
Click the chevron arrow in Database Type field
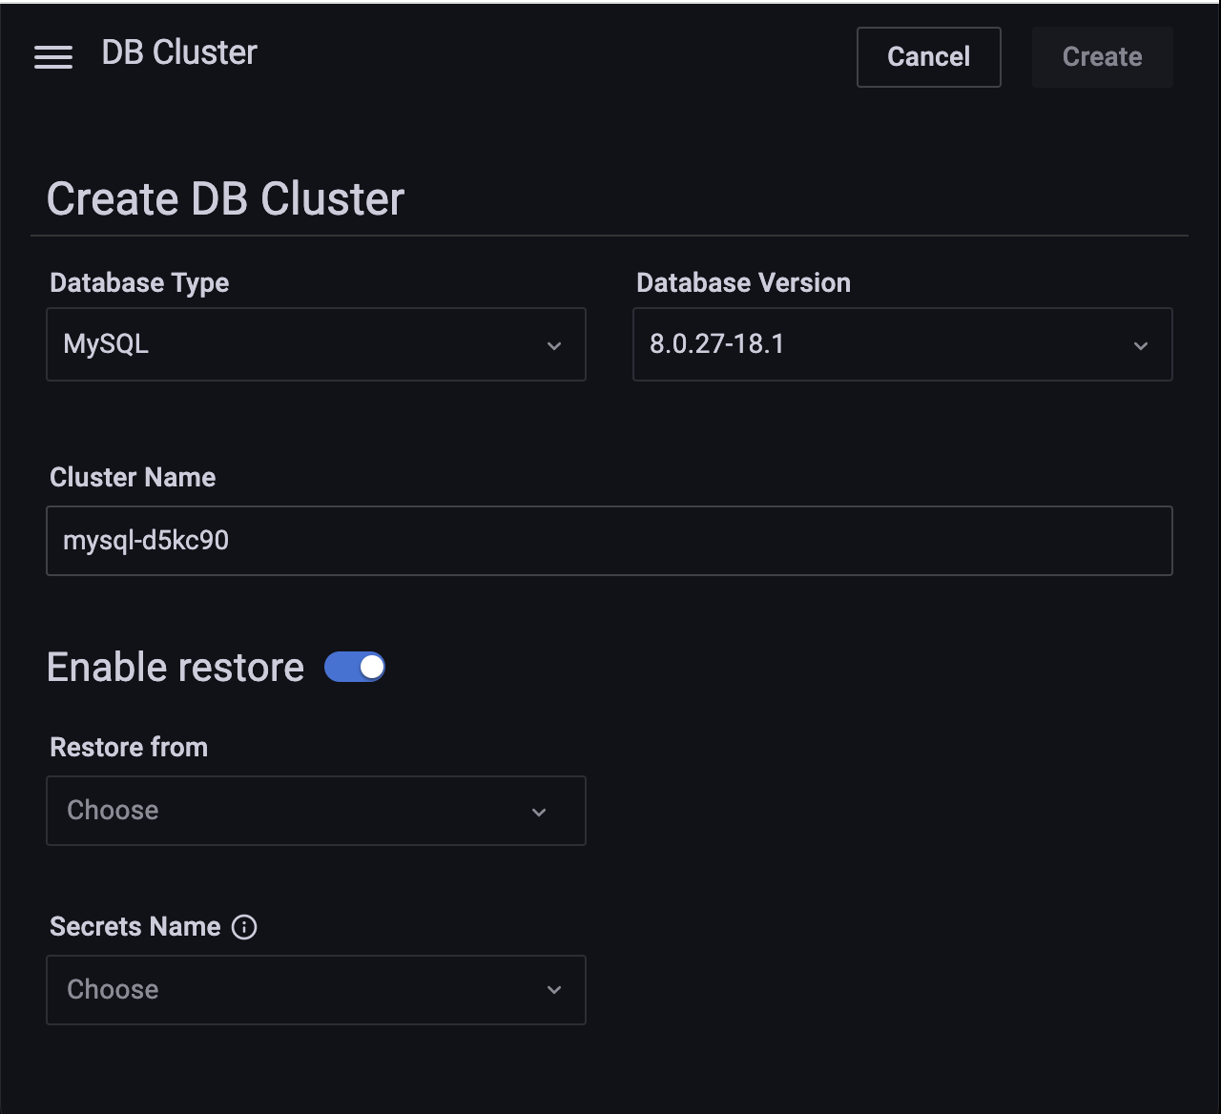[554, 345]
